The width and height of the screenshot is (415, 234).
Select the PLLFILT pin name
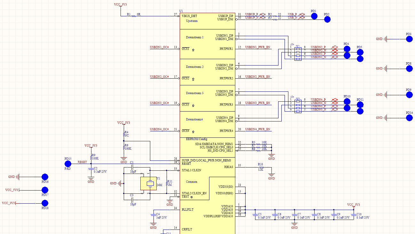pyautogui.click(x=188, y=209)
